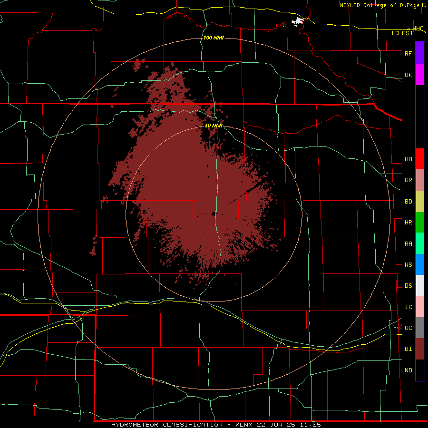Choose the DS white legend swatch

click(420, 285)
